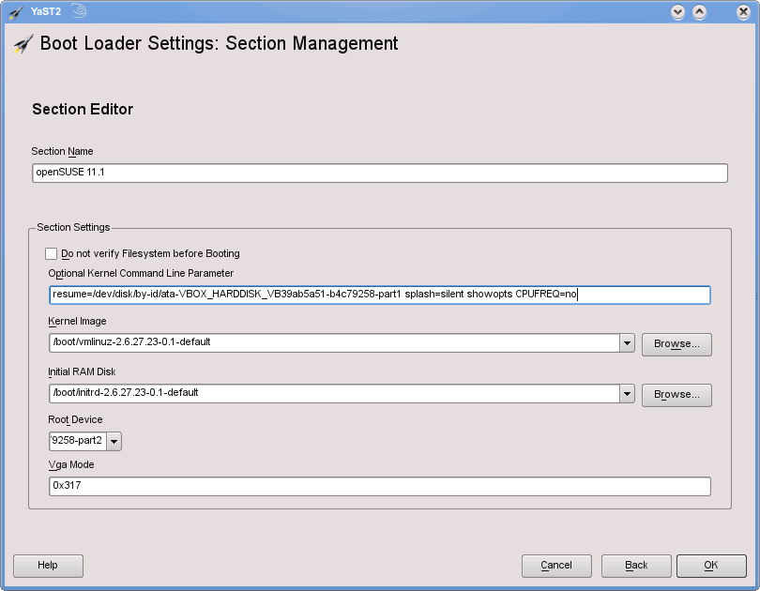760x591 pixels.
Task: Browse for an Initial RAM Disk file
Action: click(x=676, y=395)
